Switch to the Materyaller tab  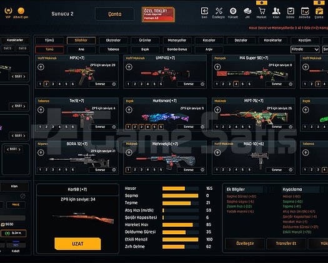pos(177,40)
